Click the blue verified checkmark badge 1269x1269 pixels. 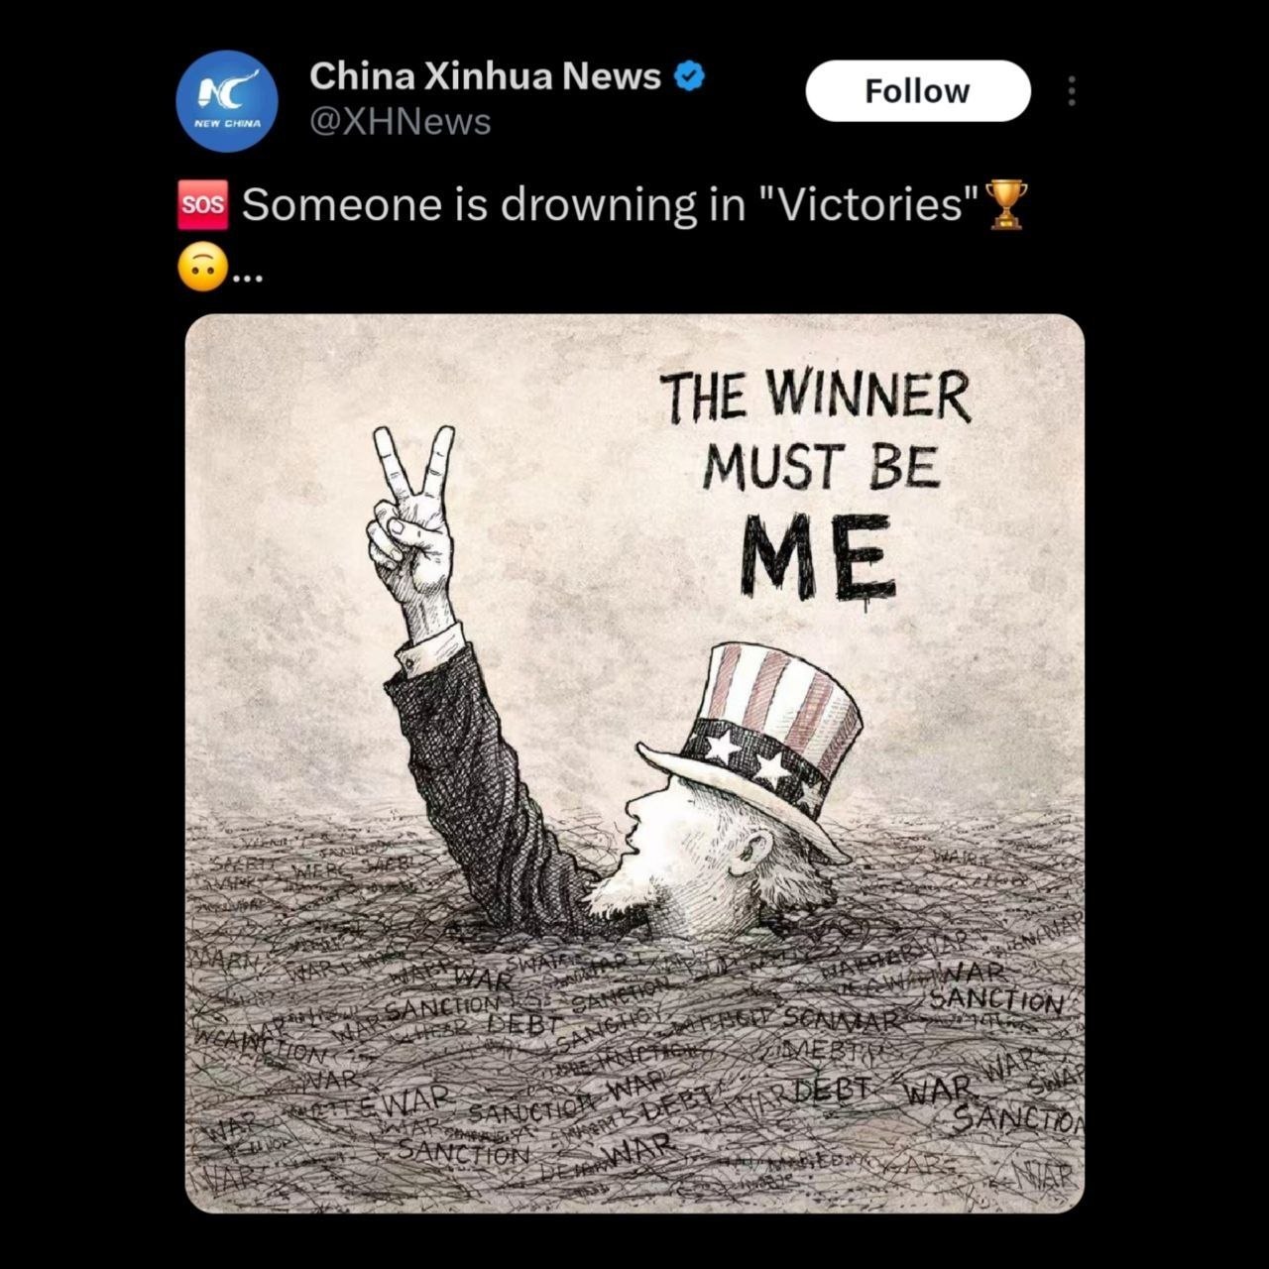click(689, 75)
